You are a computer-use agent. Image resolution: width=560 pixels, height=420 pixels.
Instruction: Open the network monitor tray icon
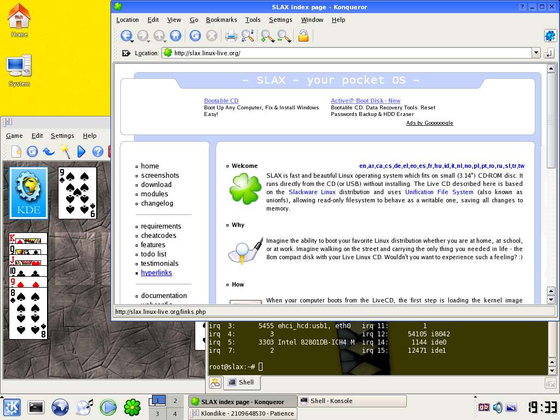click(511, 407)
